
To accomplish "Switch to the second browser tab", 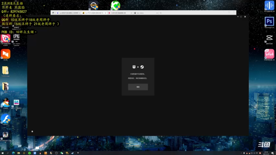I will 94,13.
